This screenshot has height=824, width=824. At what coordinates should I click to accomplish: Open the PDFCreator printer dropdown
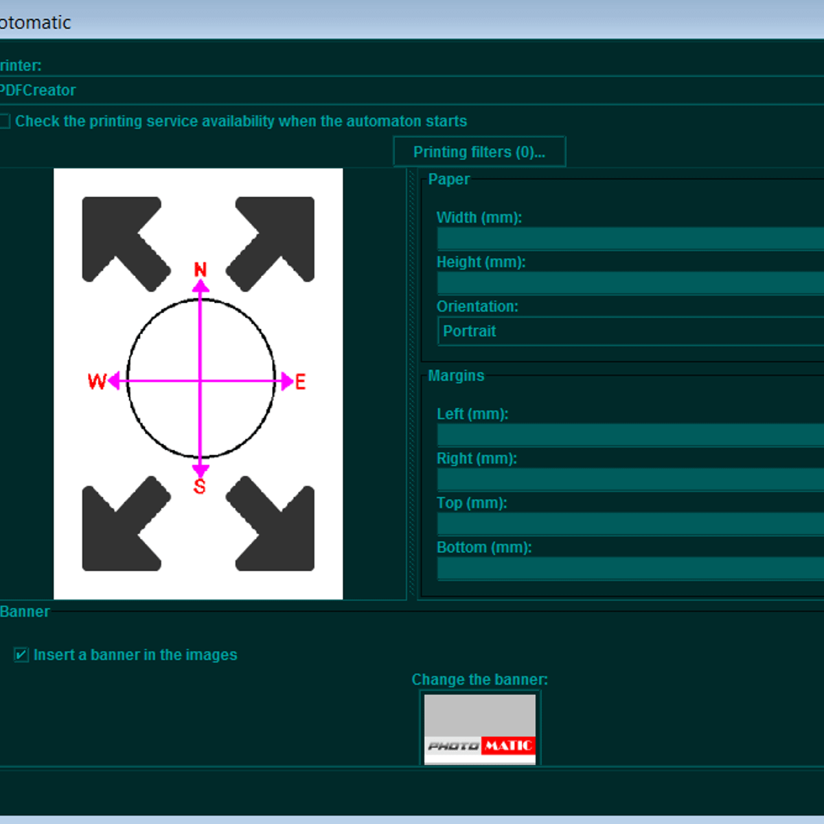(x=412, y=91)
